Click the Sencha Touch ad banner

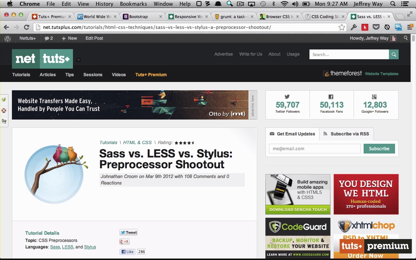tap(298, 194)
